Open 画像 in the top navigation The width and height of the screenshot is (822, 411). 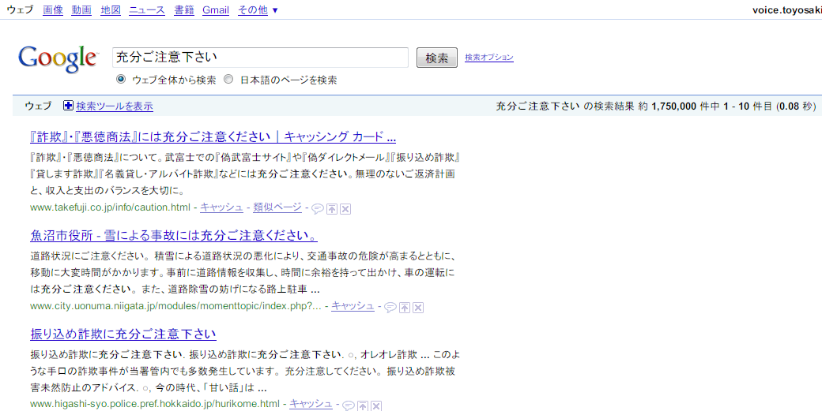pos(53,10)
